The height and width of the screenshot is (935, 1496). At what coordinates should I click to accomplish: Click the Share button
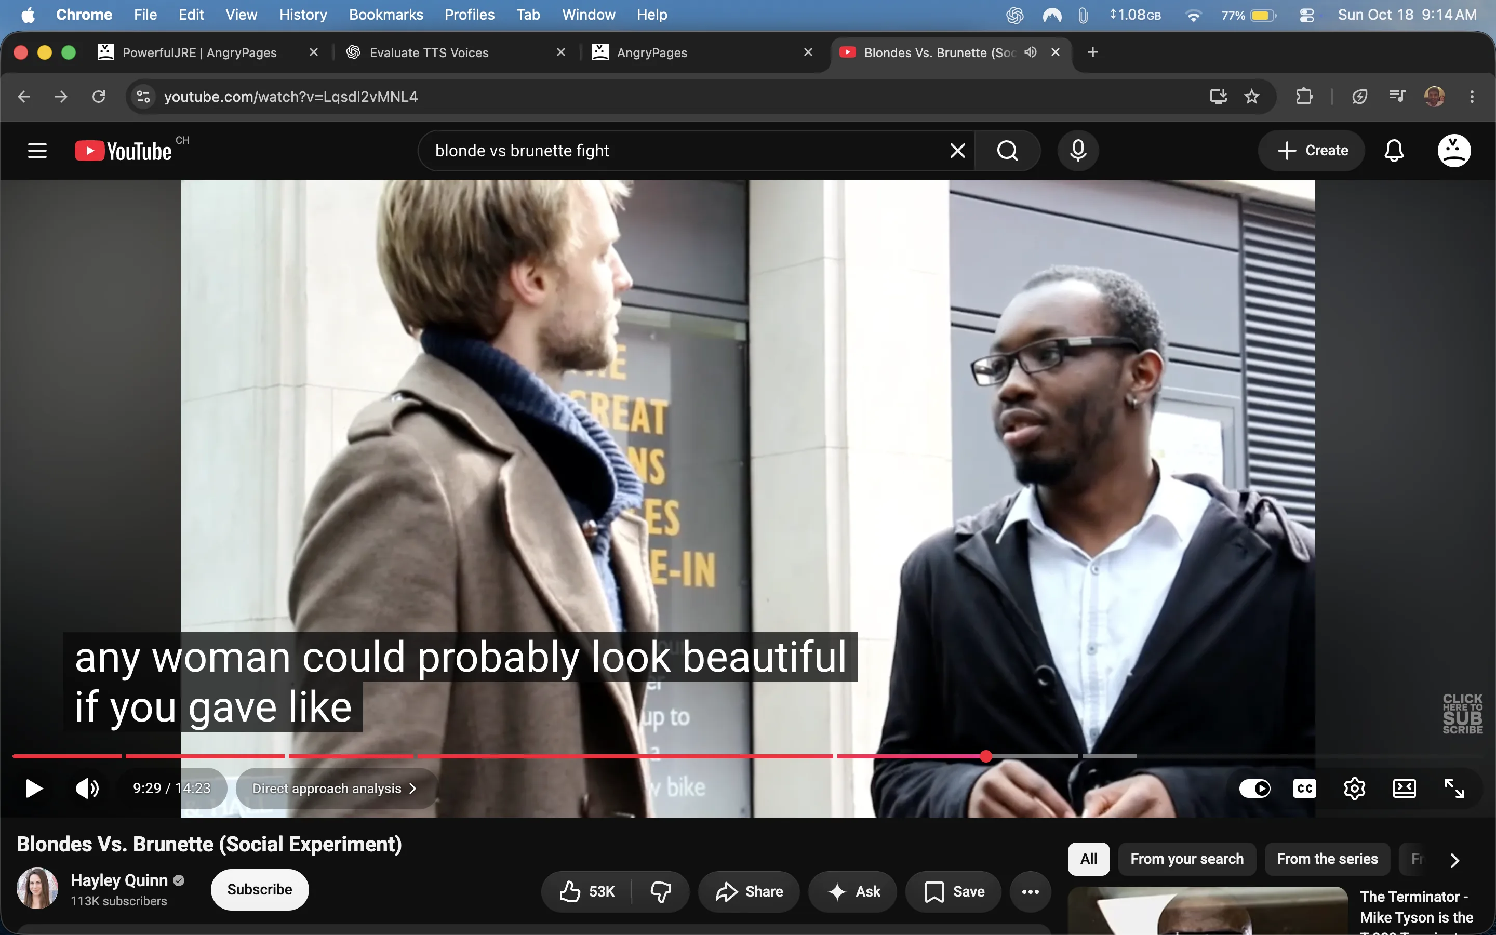tap(749, 891)
